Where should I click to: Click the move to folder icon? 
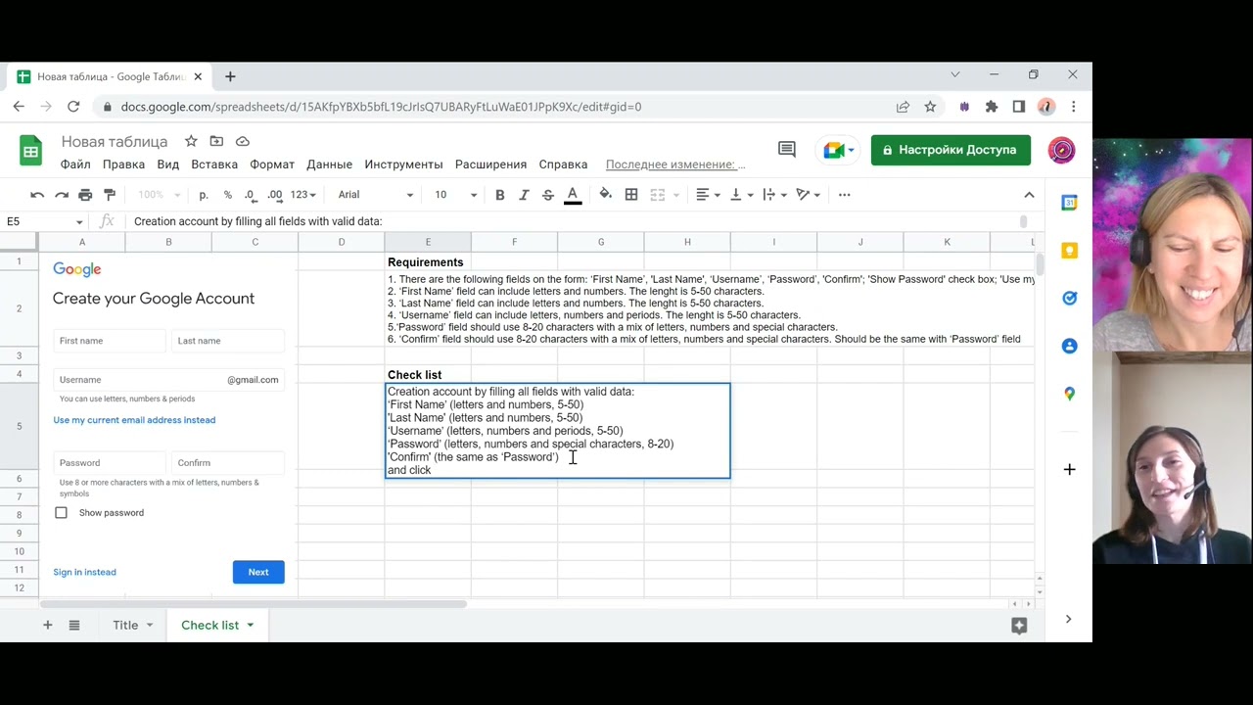click(216, 141)
